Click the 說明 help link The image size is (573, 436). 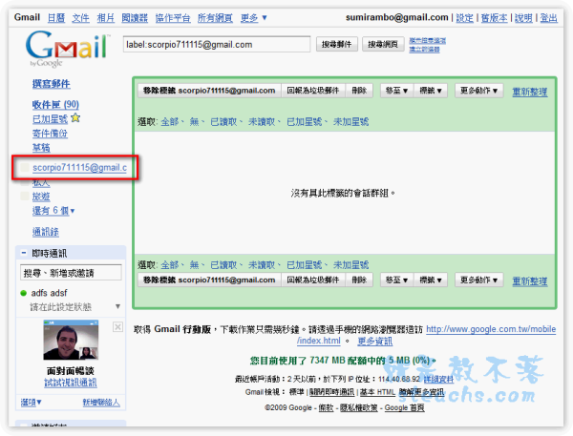(x=523, y=17)
